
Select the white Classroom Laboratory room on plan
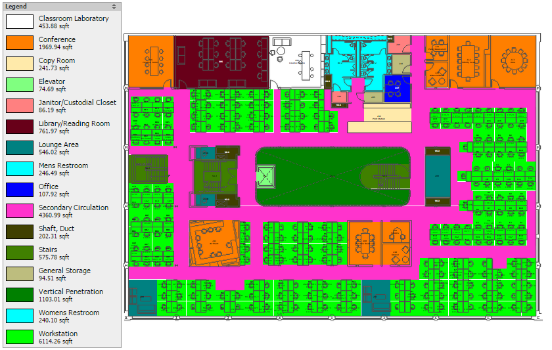(296, 62)
